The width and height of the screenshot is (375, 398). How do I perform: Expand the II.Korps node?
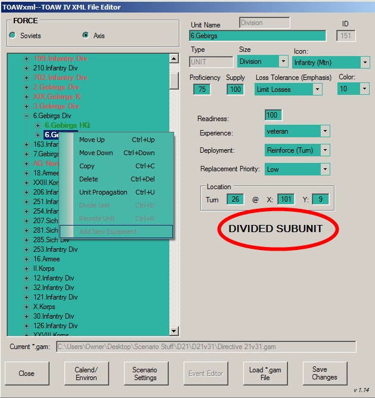[x=26, y=269]
